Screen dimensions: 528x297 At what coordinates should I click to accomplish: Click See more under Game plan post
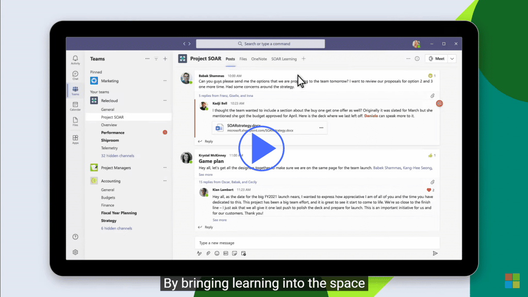point(205,175)
